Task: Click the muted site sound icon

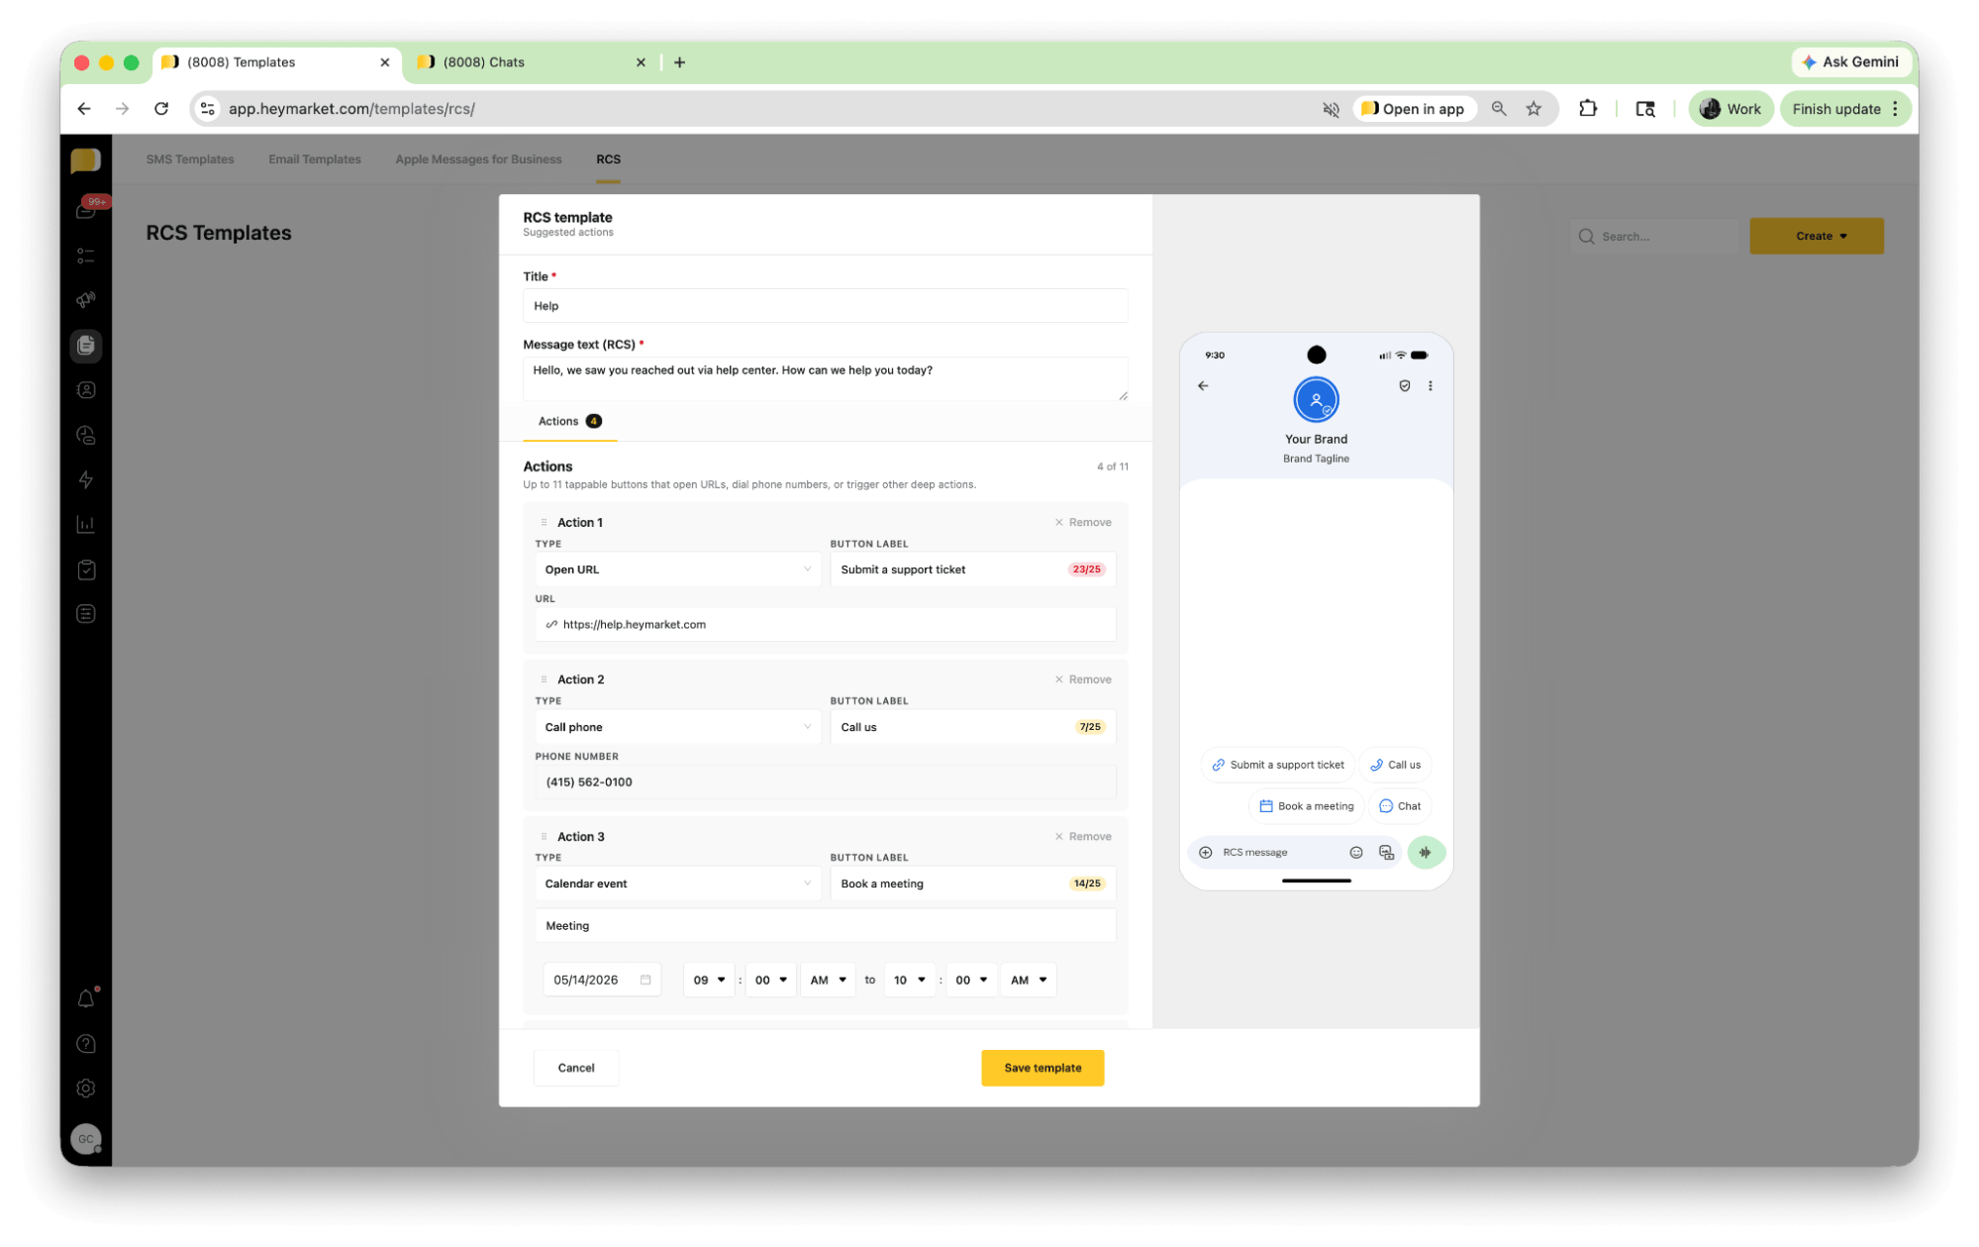Action: (1331, 109)
